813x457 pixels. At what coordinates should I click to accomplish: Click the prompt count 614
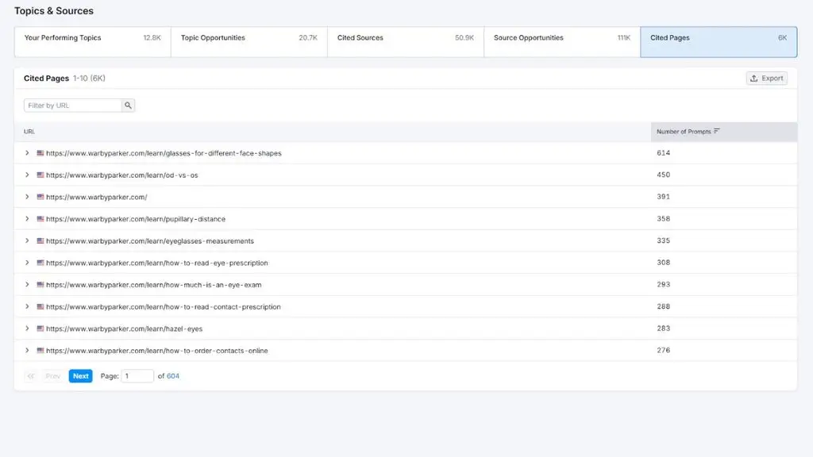click(663, 153)
